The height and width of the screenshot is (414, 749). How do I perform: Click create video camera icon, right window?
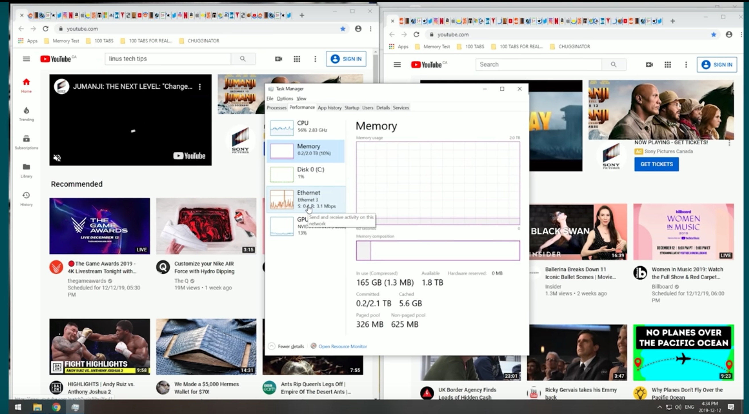[649, 65]
